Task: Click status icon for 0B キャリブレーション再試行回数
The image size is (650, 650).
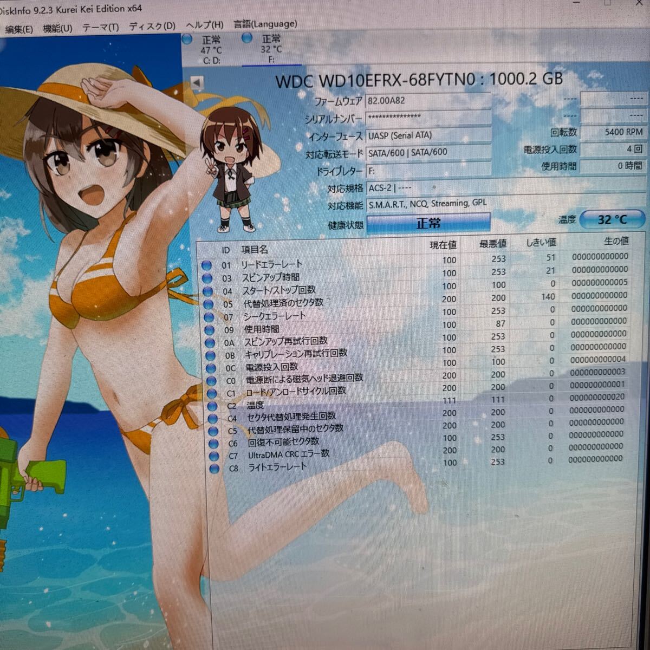Action: tap(210, 356)
